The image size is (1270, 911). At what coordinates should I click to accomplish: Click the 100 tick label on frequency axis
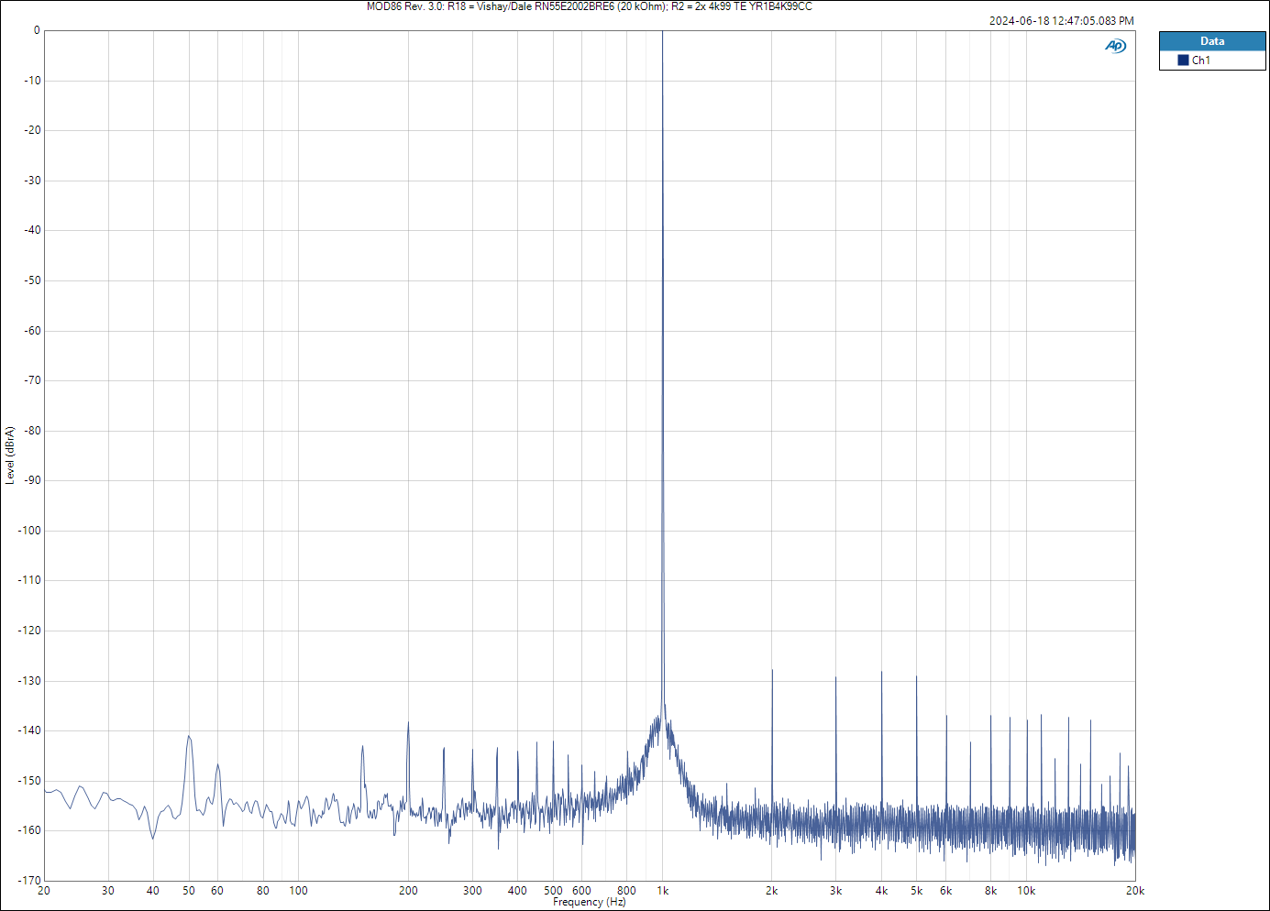pos(299,891)
